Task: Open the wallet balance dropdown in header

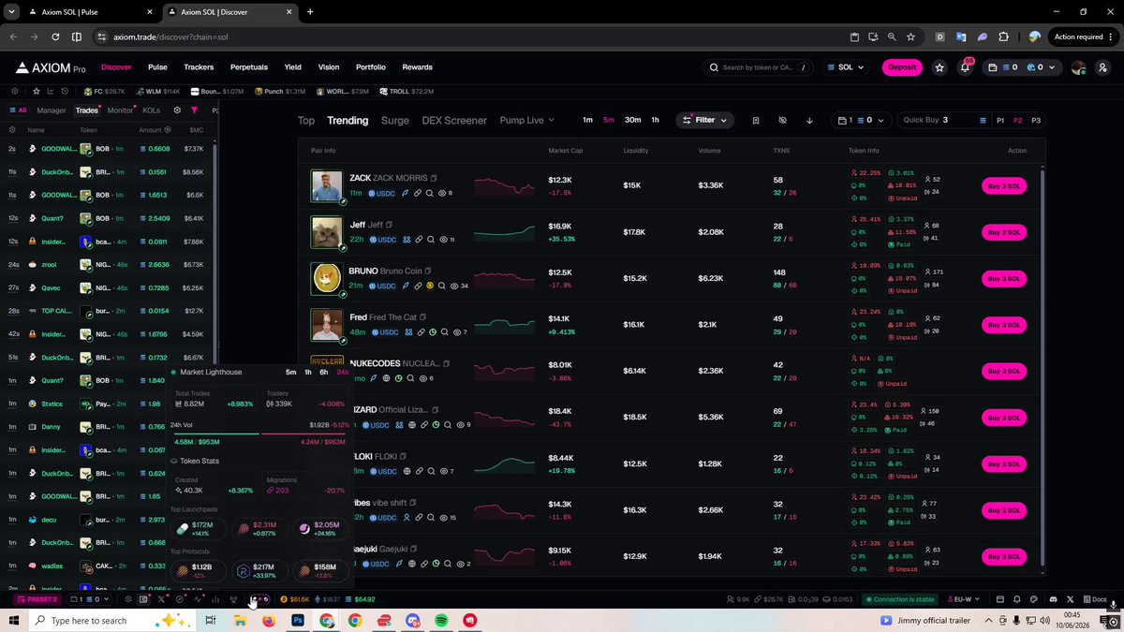Action: tap(1023, 67)
